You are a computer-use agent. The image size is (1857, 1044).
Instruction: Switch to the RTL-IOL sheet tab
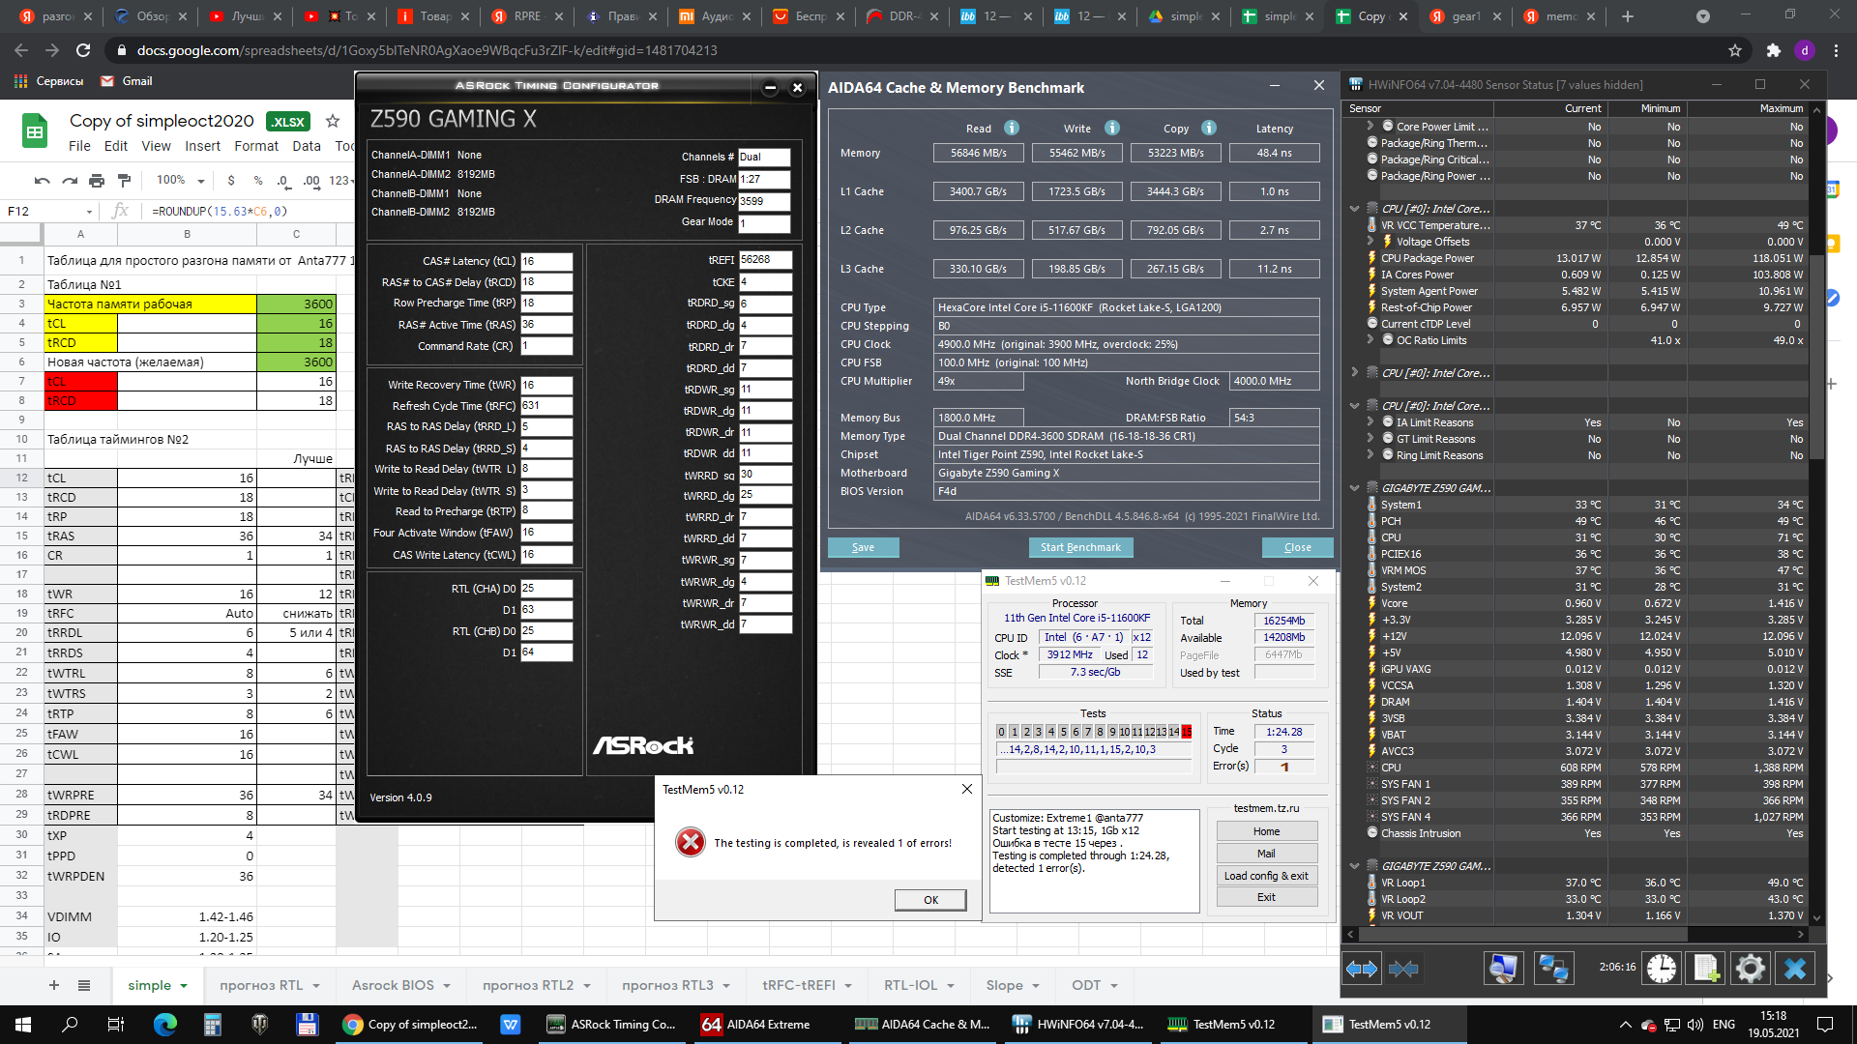pyautogui.click(x=909, y=985)
